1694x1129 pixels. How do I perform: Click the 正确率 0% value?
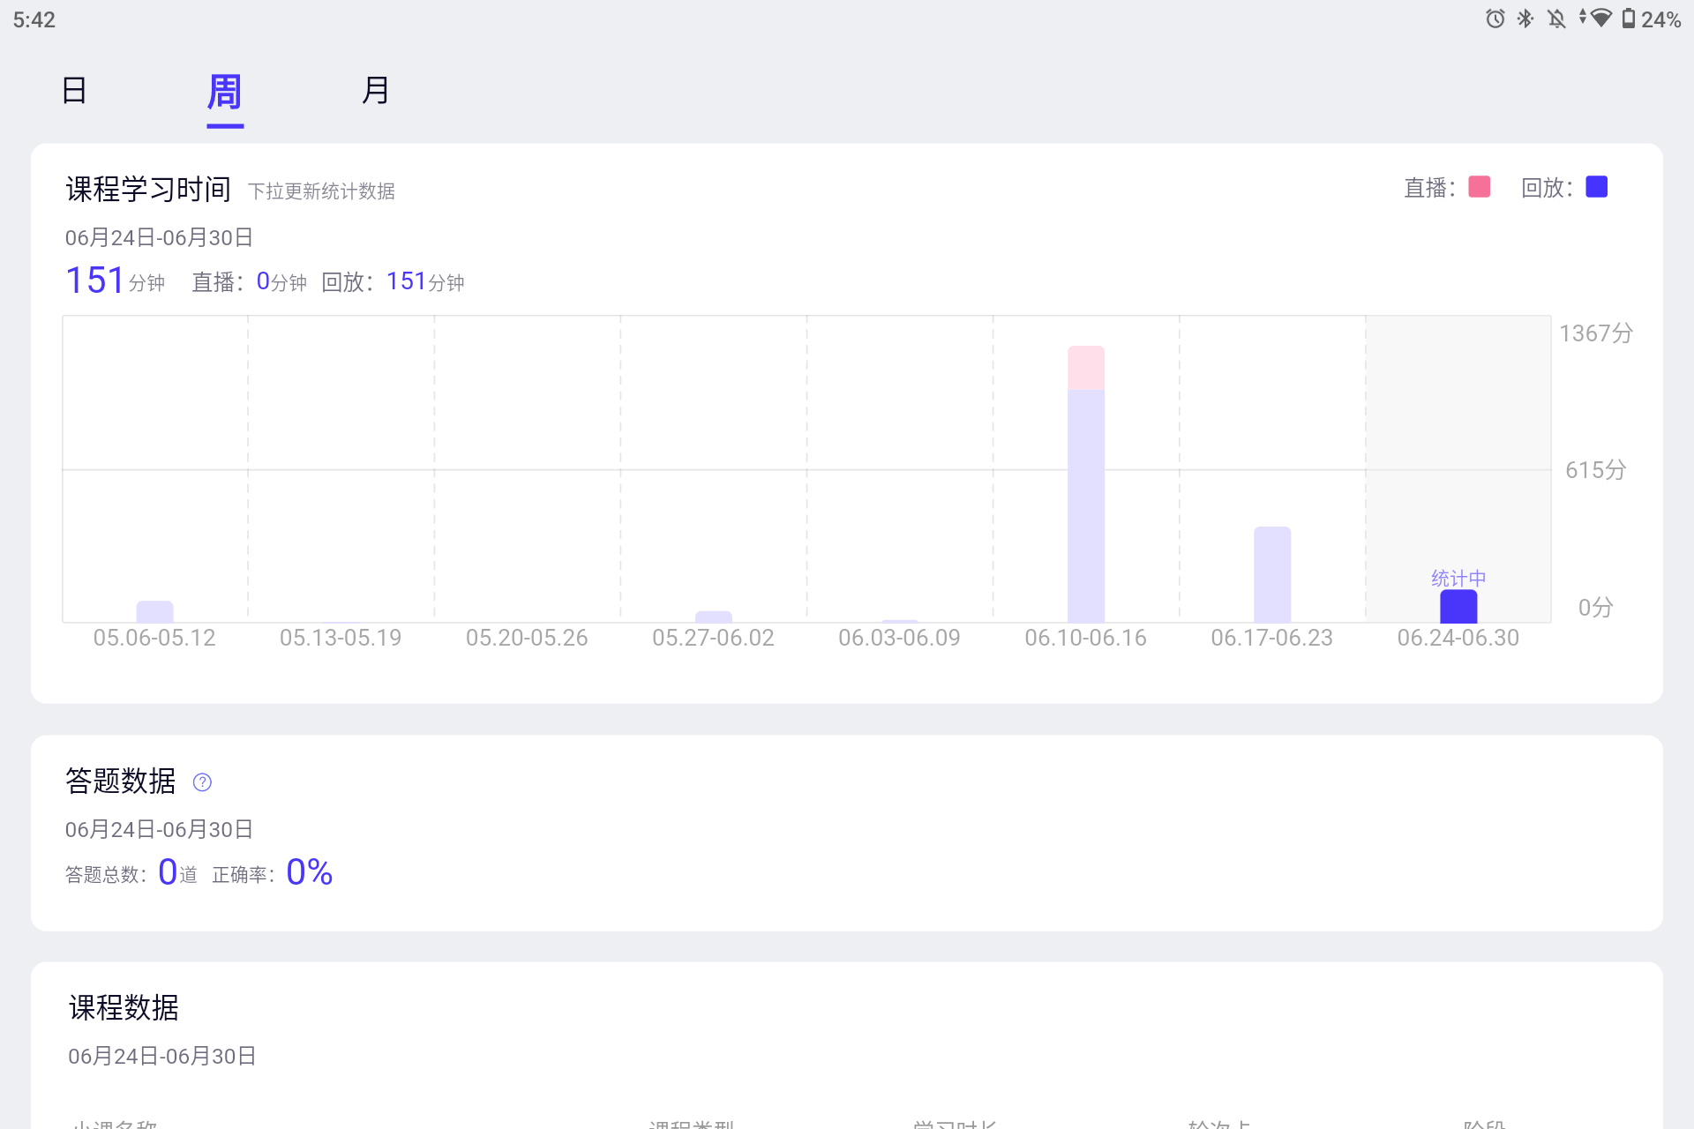click(x=310, y=871)
